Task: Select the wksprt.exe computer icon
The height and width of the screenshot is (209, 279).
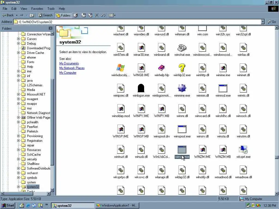Action: click(x=243, y=149)
